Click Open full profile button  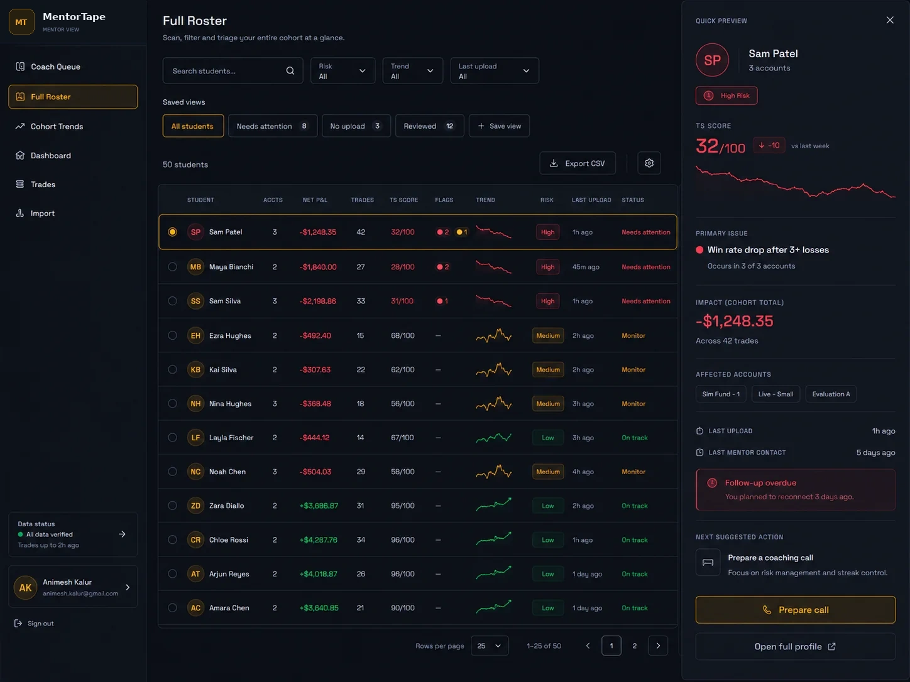(796, 647)
